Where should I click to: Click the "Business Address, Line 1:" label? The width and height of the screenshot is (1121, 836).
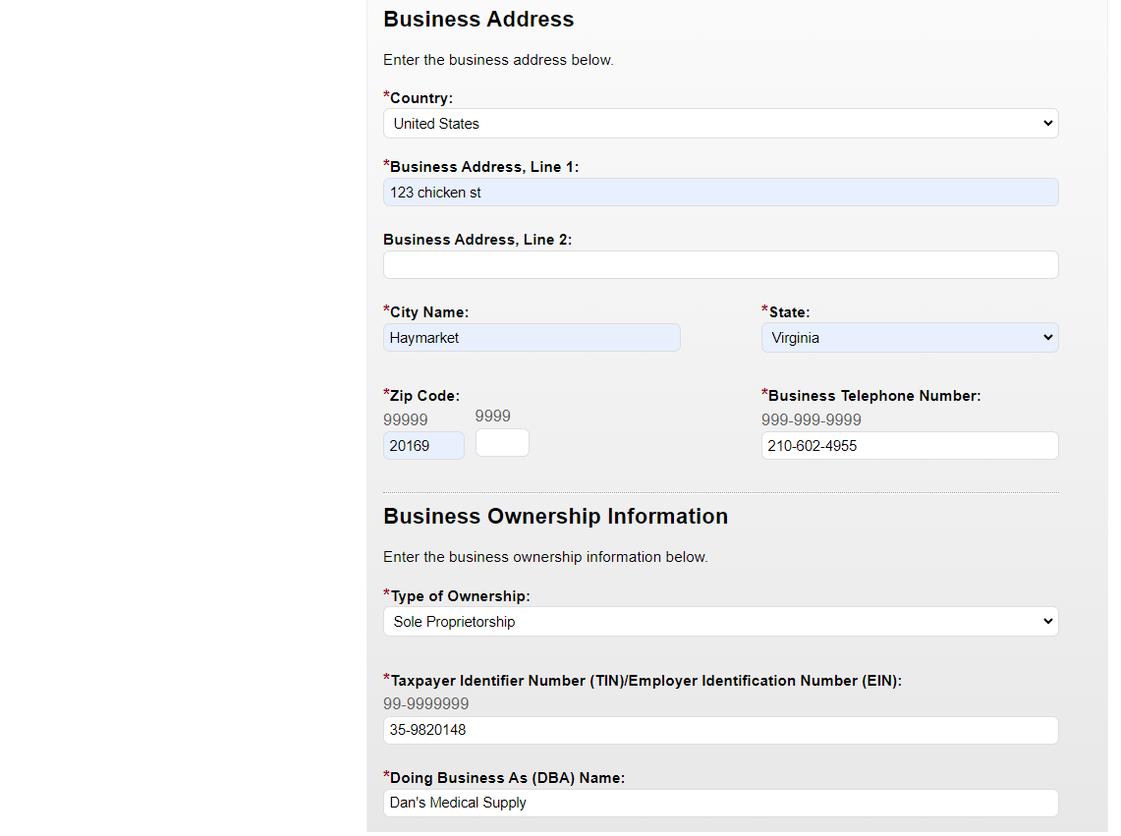coord(484,167)
